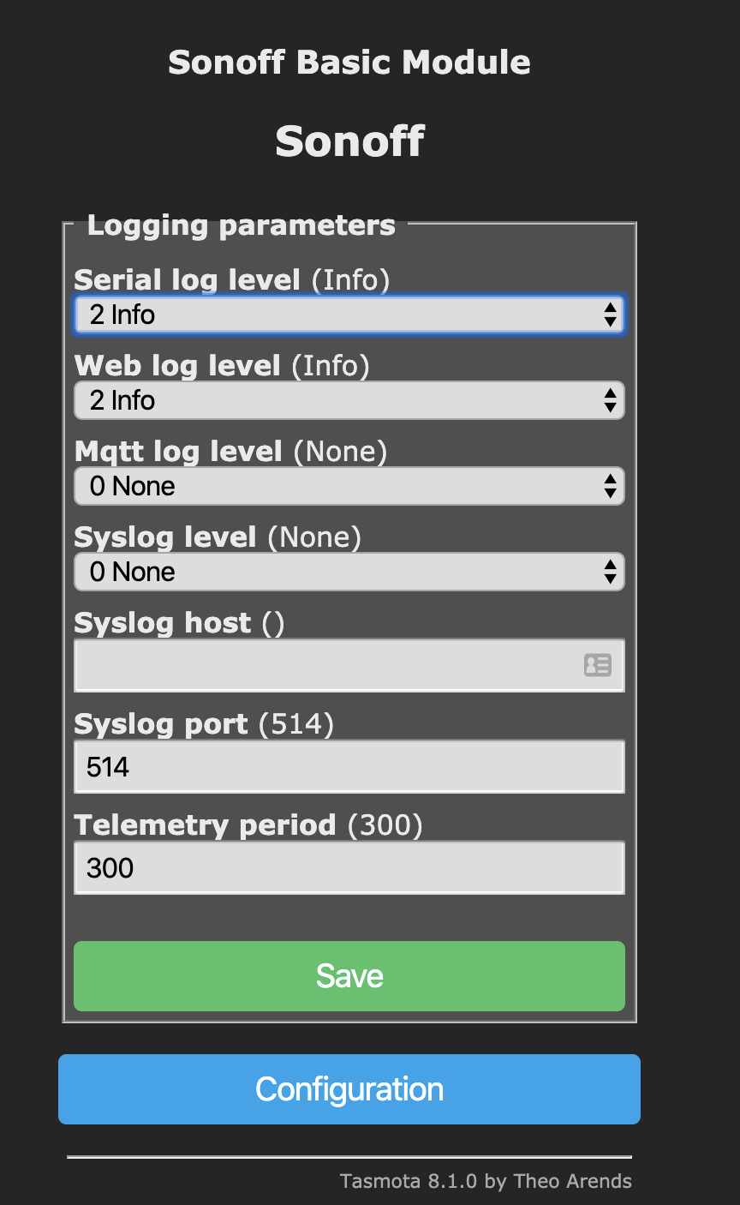The image size is (740, 1205).
Task: Select the Telemetry period input box
Action: point(349,868)
